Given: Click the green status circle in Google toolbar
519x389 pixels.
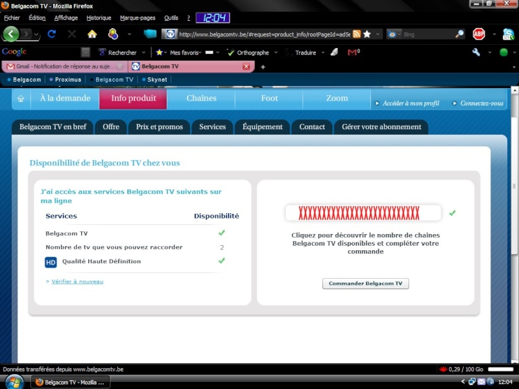Looking at the screenshot, I should coord(503,53).
